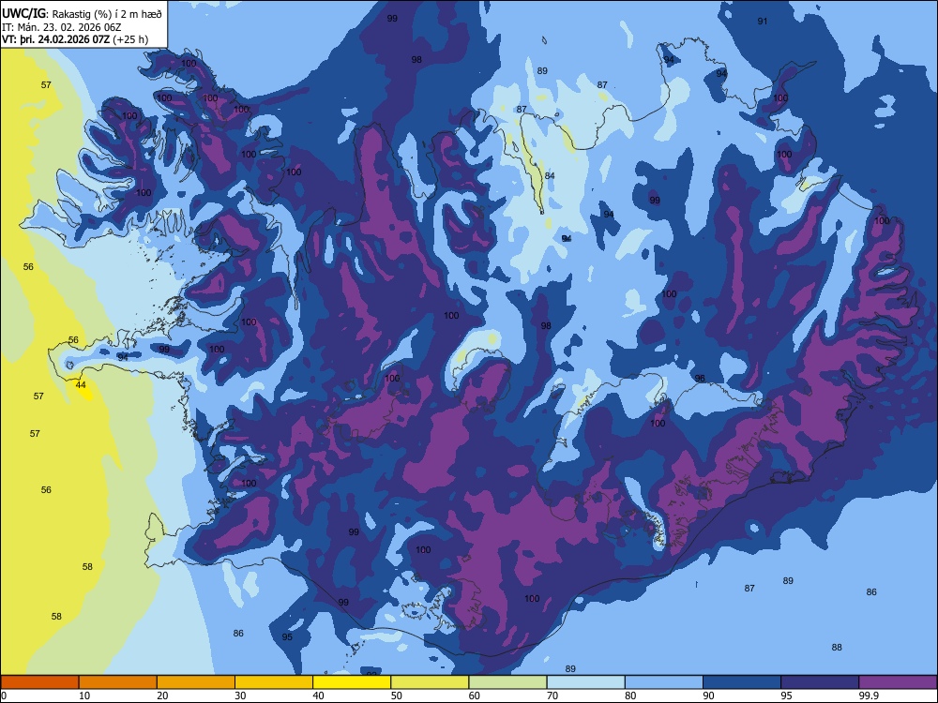Click the light blue 80–90 legend swatch
This screenshot has width=938, height=703.
tap(664, 682)
